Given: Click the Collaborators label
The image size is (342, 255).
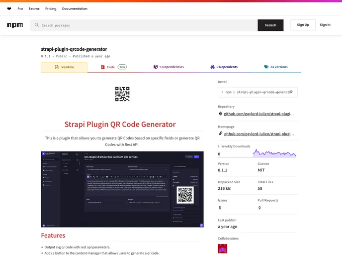Looking at the screenshot, I should (x=228, y=239).
